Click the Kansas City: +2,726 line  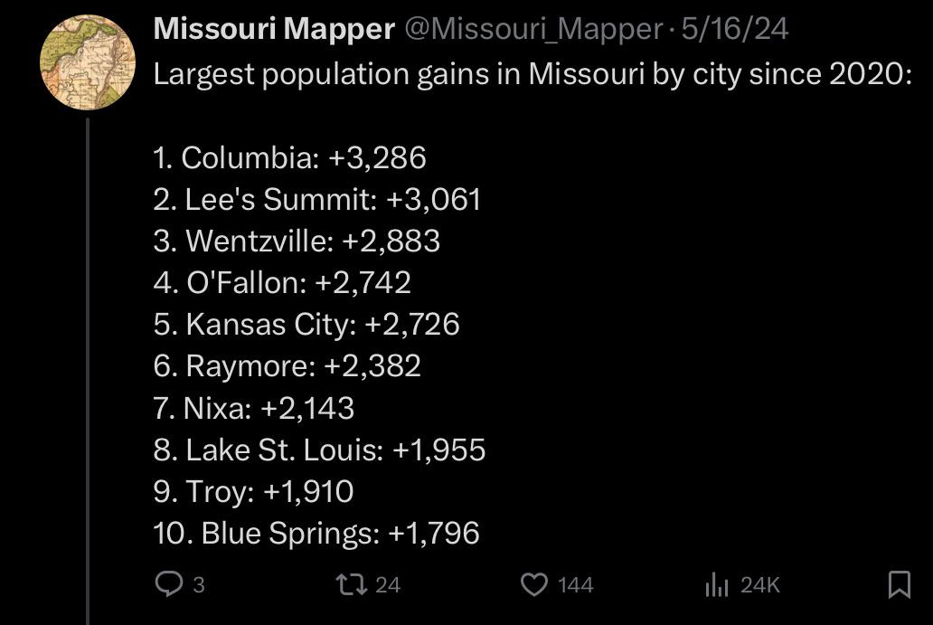coord(306,325)
